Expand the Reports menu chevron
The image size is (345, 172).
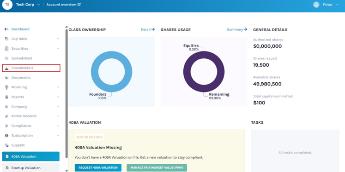[x=58, y=97]
